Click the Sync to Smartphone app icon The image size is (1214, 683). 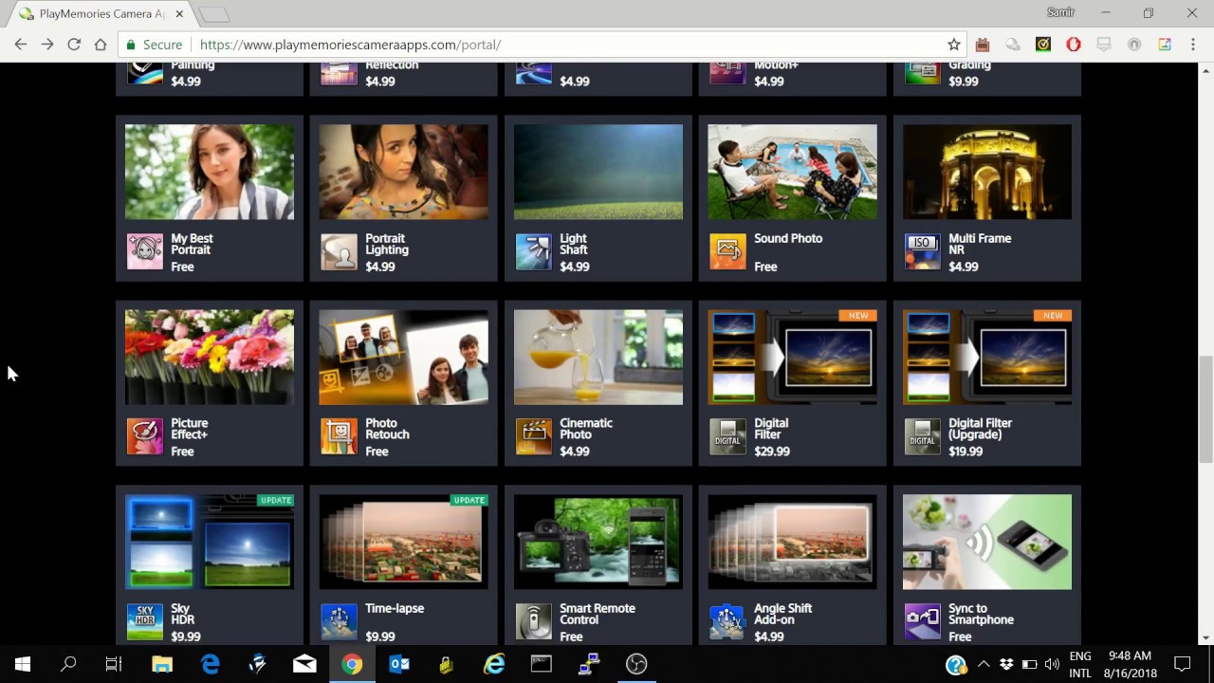click(922, 621)
